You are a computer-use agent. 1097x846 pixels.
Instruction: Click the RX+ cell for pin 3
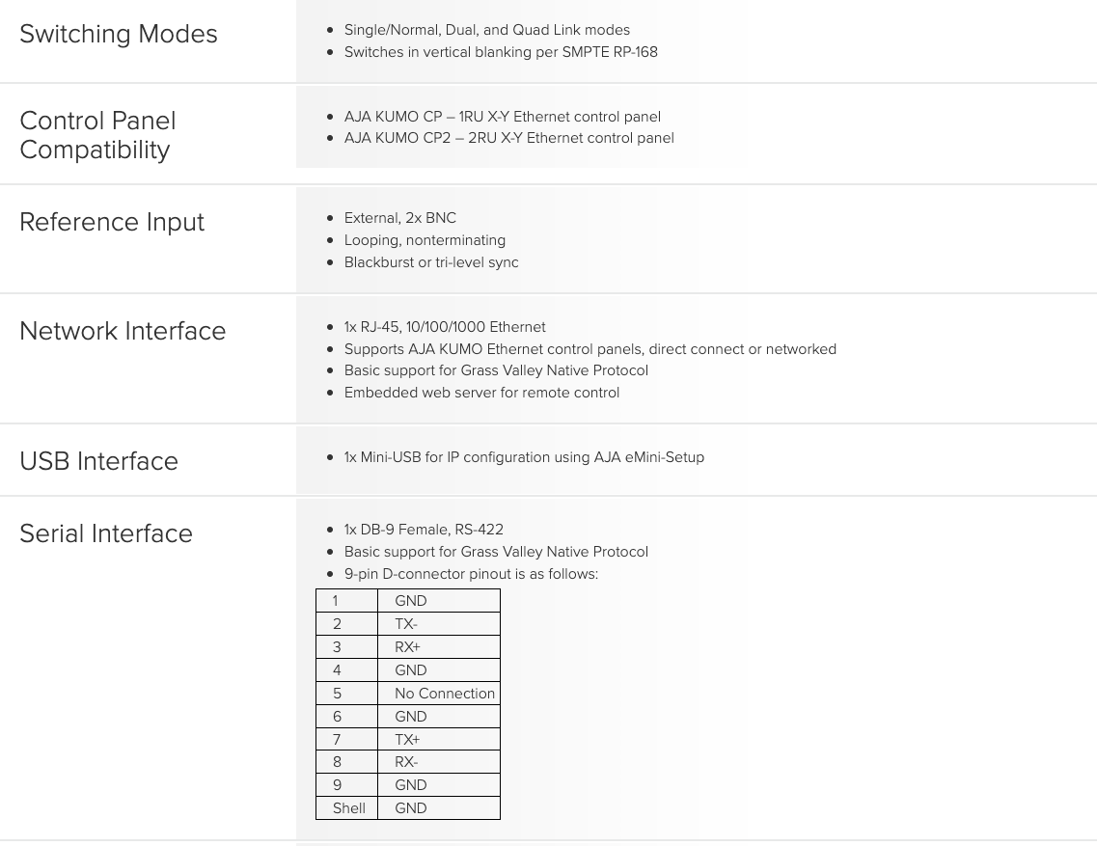439,647
